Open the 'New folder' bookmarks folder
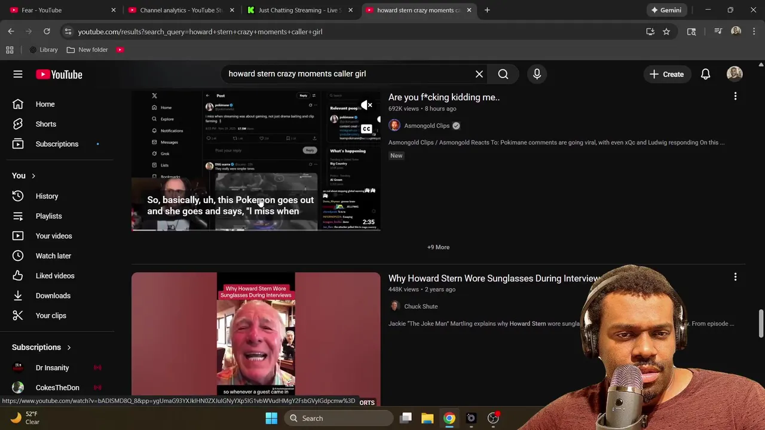 pos(87,50)
